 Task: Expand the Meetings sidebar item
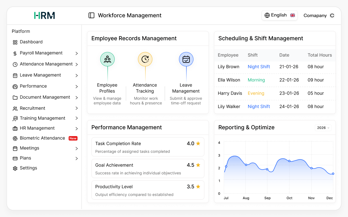tap(77, 148)
